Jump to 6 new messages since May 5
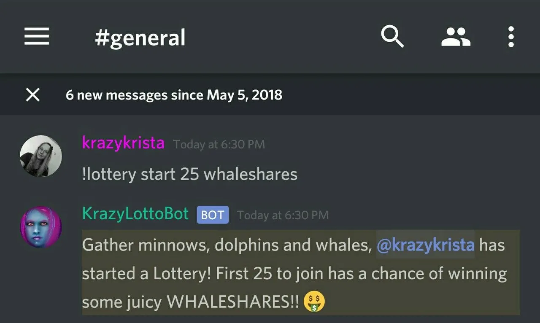Image resolution: width=540 pixels, height=323 pixels. (x=174, y=95)
